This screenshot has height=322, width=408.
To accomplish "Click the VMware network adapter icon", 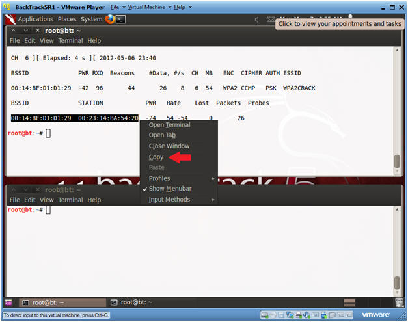I will click(290, 315).
